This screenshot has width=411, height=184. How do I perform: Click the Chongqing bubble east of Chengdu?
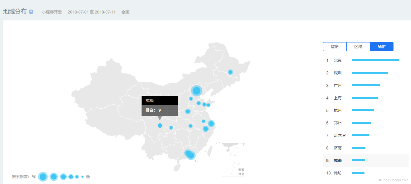171,127
